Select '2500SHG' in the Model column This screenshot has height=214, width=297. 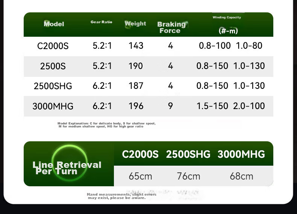(53, 86)
